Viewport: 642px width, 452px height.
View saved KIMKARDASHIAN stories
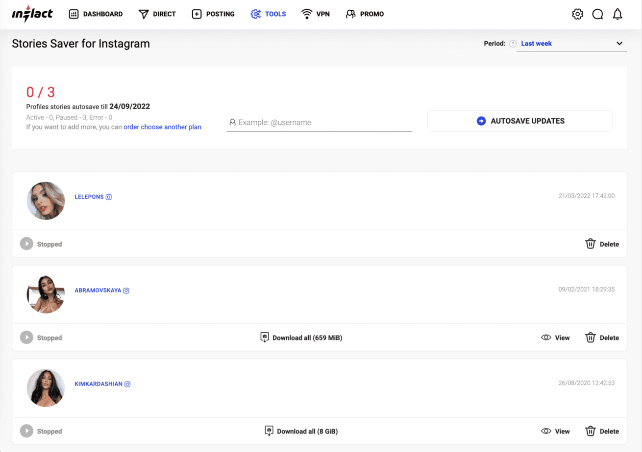pyautogui.click(x=555, y=431)
